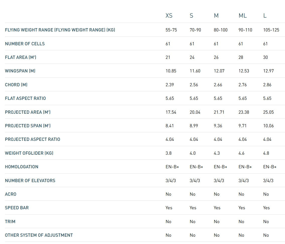Click the EN-B+ value under XS

172,167
